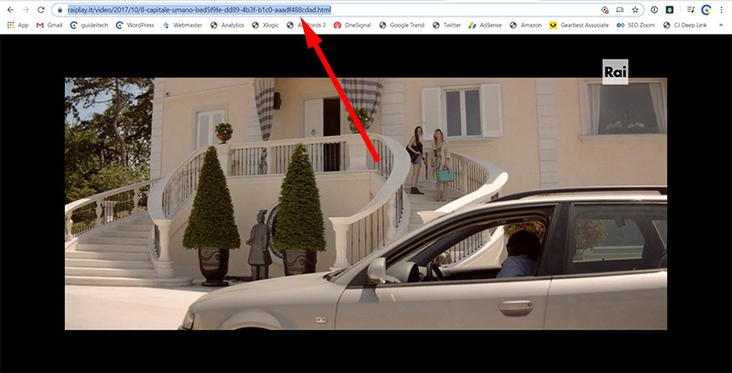Open the green download extension icon

coord(670,9)
